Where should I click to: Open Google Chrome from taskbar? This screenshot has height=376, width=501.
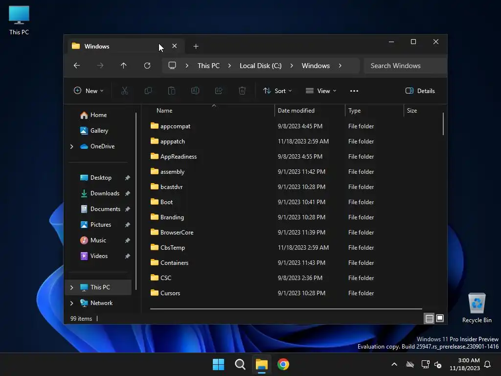click(283, 364)
